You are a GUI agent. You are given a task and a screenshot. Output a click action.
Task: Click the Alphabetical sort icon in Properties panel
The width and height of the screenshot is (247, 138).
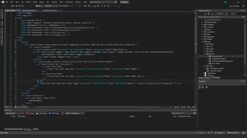pos(203,87)
